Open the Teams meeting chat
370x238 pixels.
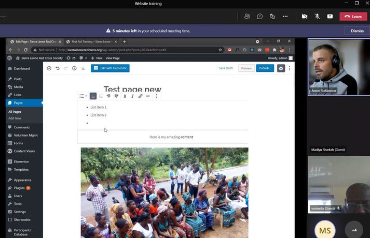pos(259,16)
